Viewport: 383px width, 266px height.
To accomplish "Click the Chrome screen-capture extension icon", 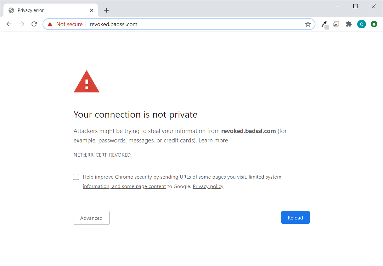I will pos(336,24).
